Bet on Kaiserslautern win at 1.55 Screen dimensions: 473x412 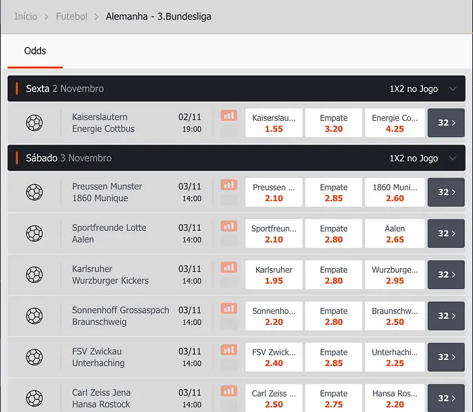(x=274, y=123)
